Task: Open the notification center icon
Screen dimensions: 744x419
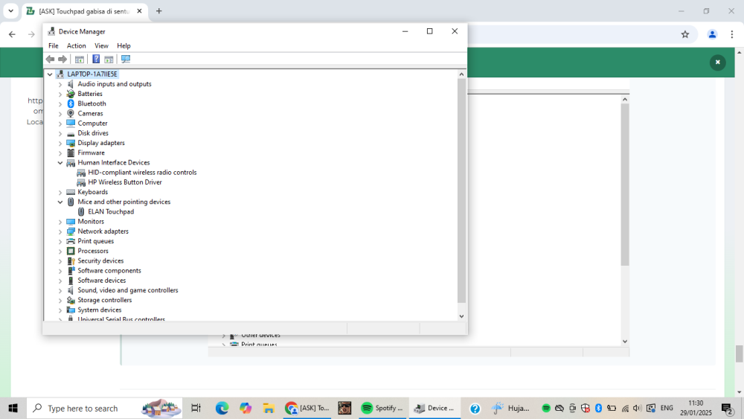Action: tap(727, 408)
